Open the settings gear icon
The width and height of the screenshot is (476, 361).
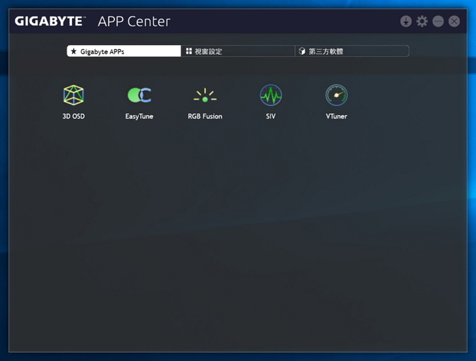click(x=422, y=22)
